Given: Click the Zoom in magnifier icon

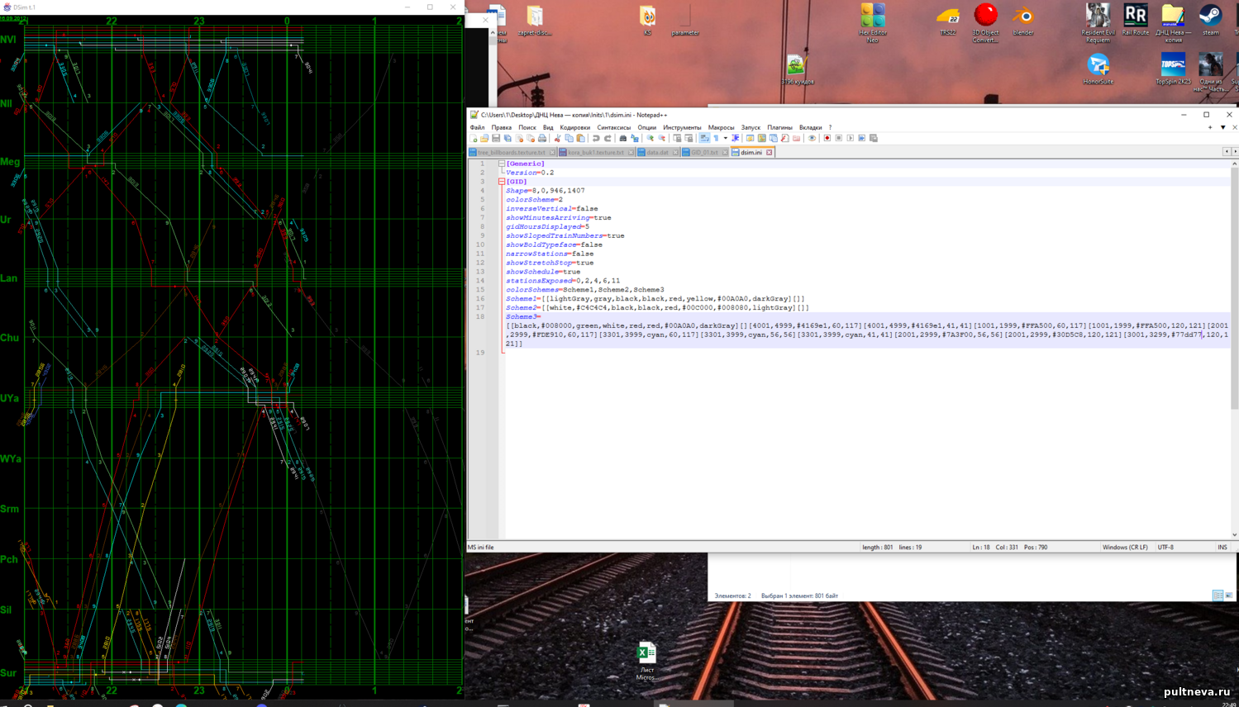Looking at the screenshot, I should pyautogui.click(x=650, y=138).
